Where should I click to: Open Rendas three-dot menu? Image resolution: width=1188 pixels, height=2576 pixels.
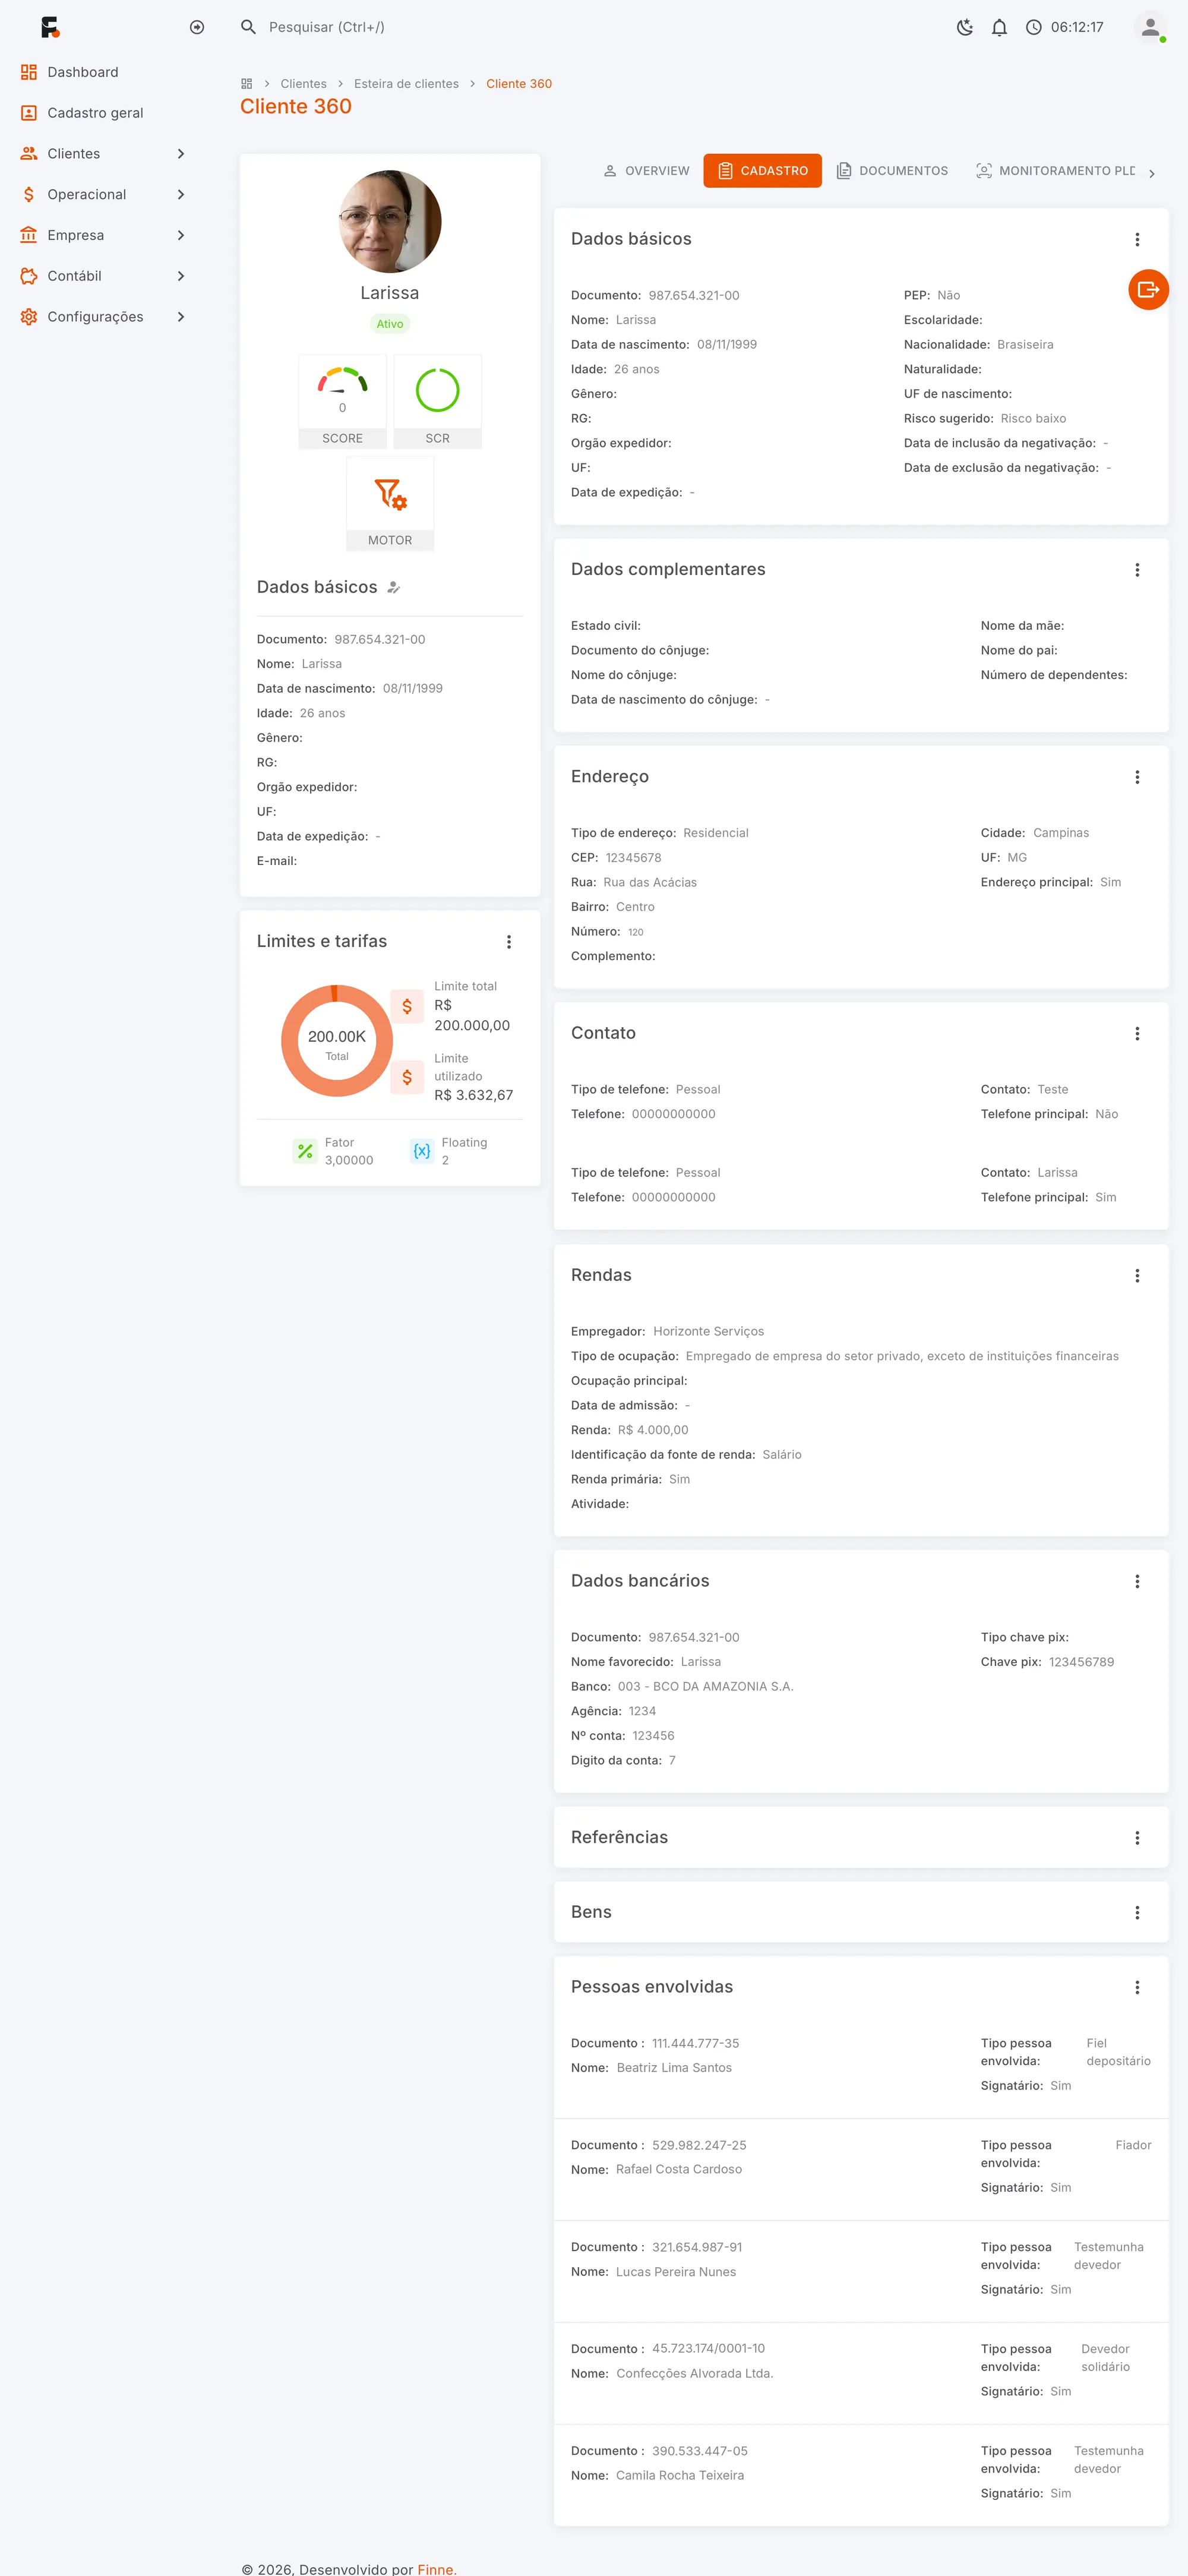click(1137, 1276)
